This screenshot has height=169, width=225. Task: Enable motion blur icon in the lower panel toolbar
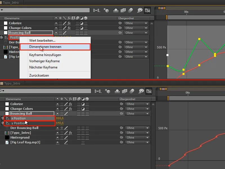(x=132, y=91)
